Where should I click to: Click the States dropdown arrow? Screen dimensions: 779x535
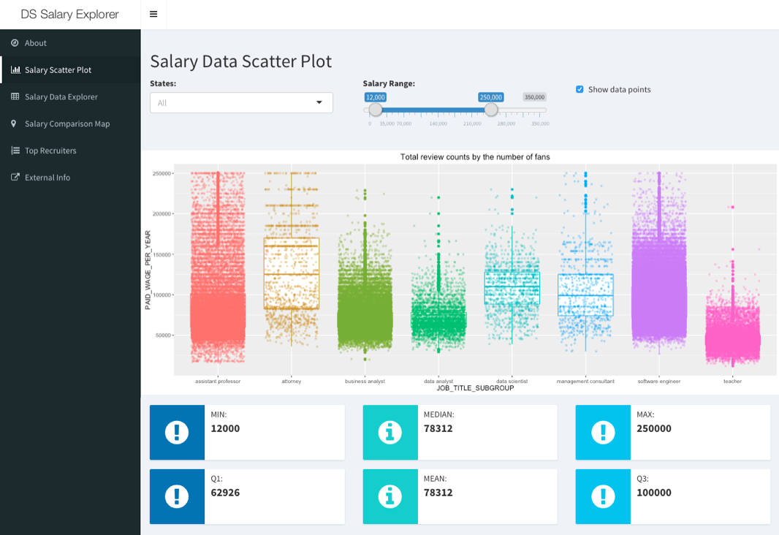[x=319, y=103]
